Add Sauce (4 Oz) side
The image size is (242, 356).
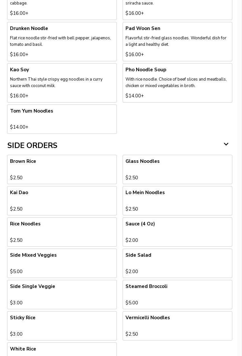pos(177,232)
